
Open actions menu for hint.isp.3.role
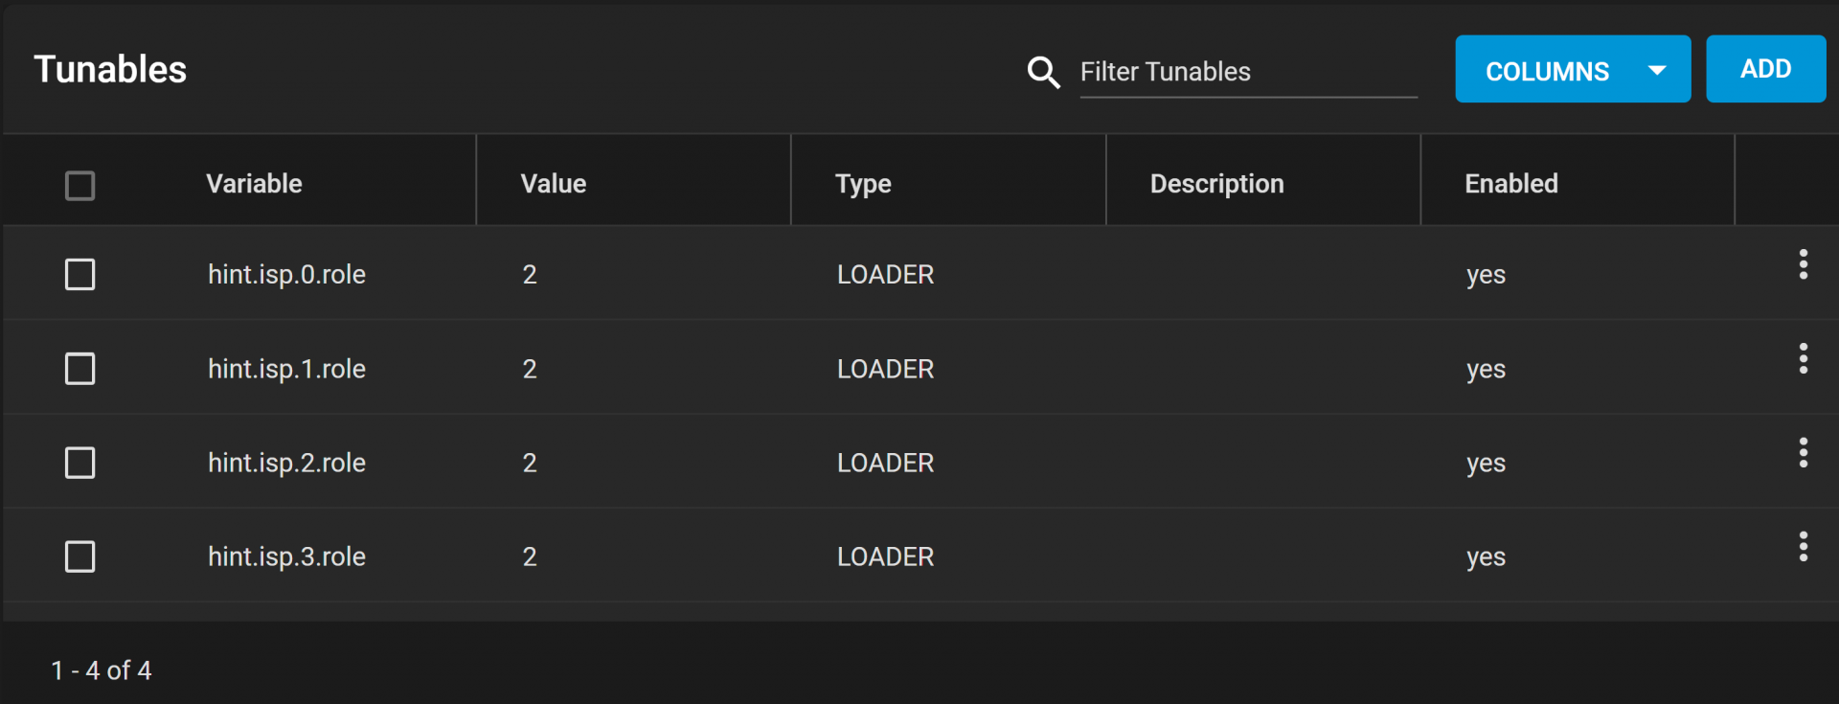click(x=1803, y=546)
